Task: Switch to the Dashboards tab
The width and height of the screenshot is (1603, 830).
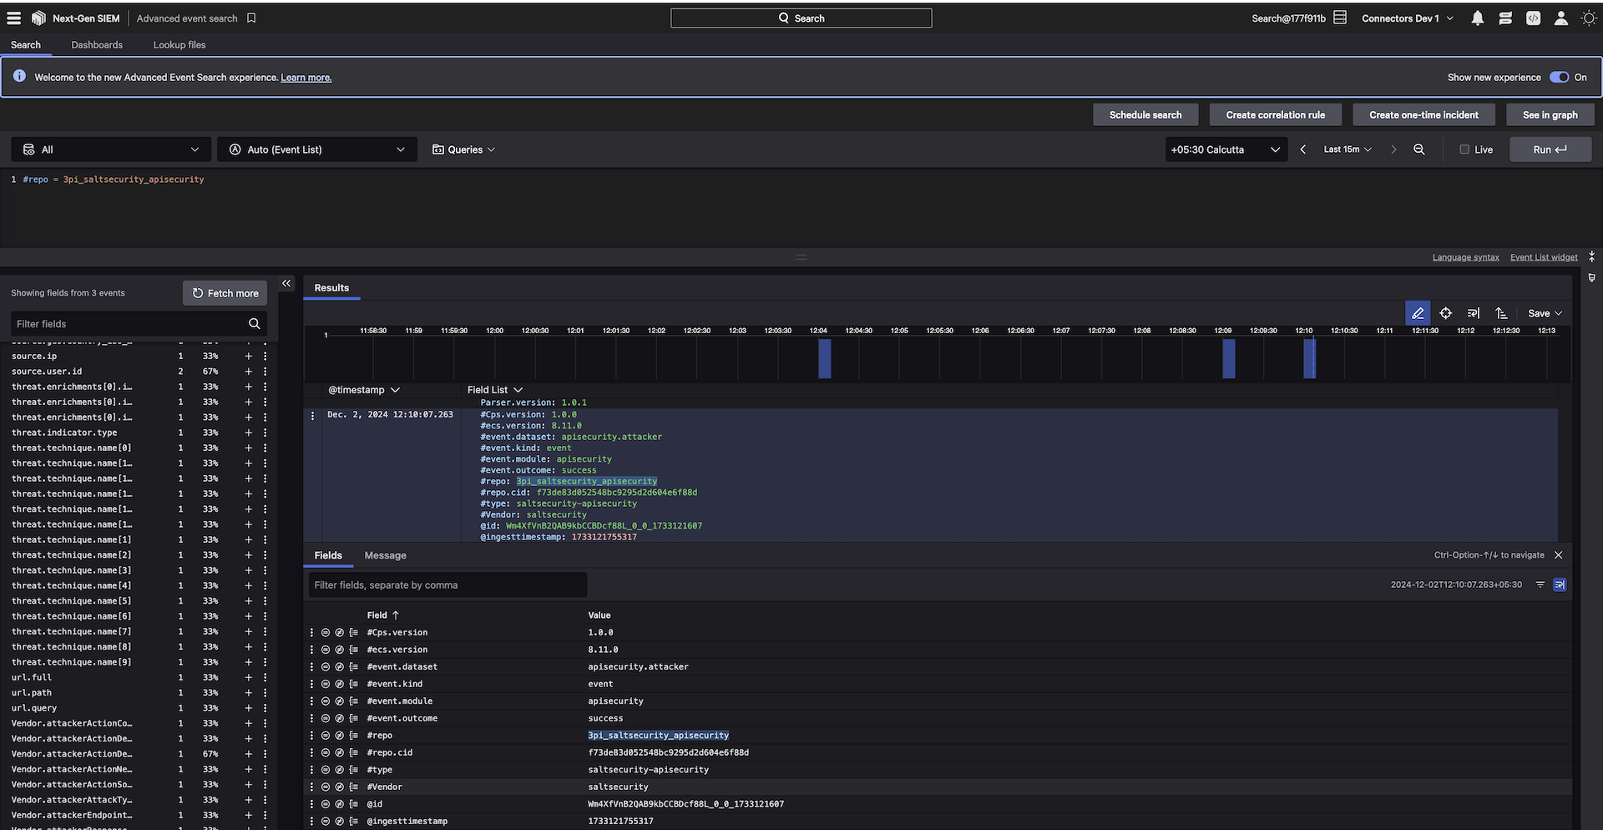Action: (97, 45)
